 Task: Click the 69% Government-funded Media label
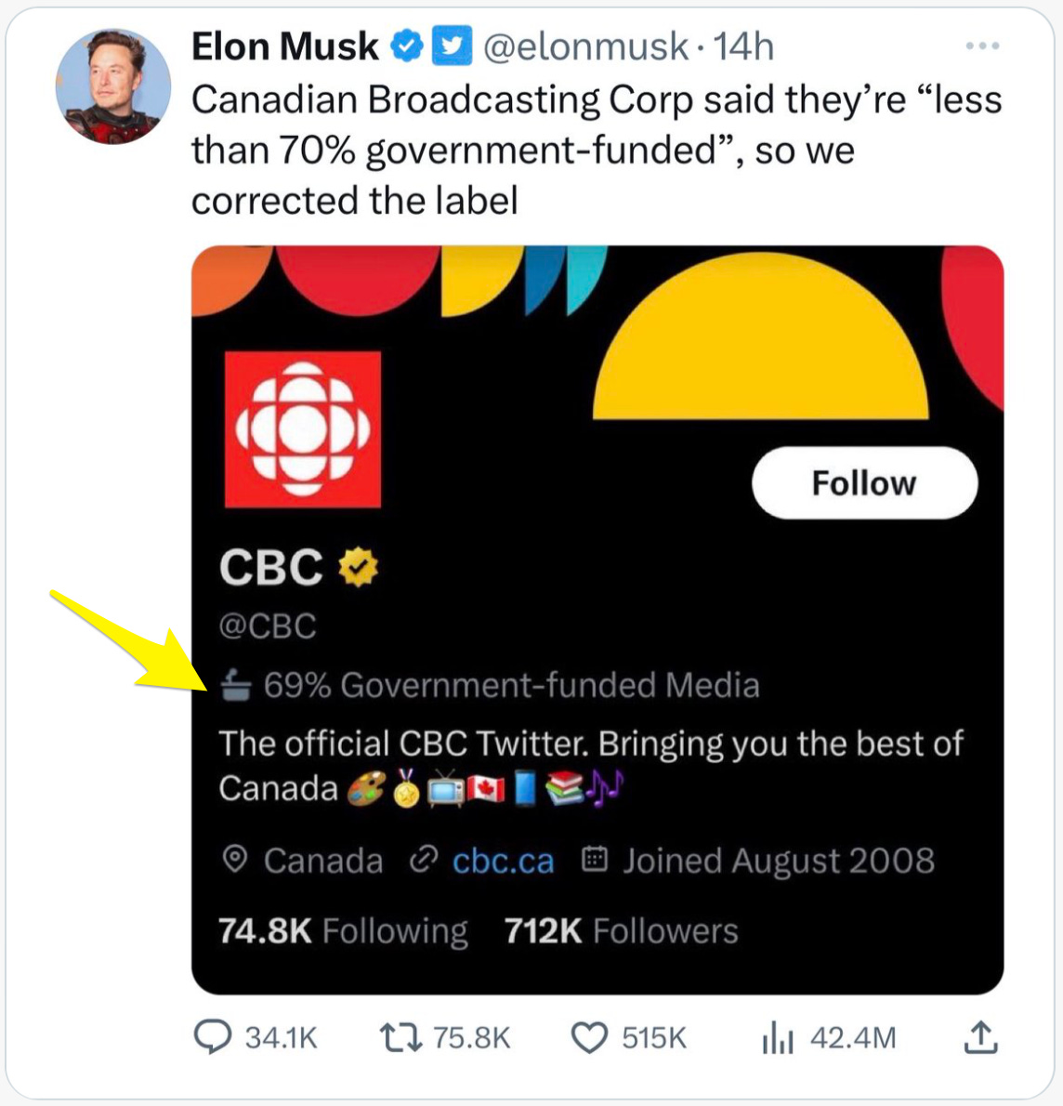(511, 686)
